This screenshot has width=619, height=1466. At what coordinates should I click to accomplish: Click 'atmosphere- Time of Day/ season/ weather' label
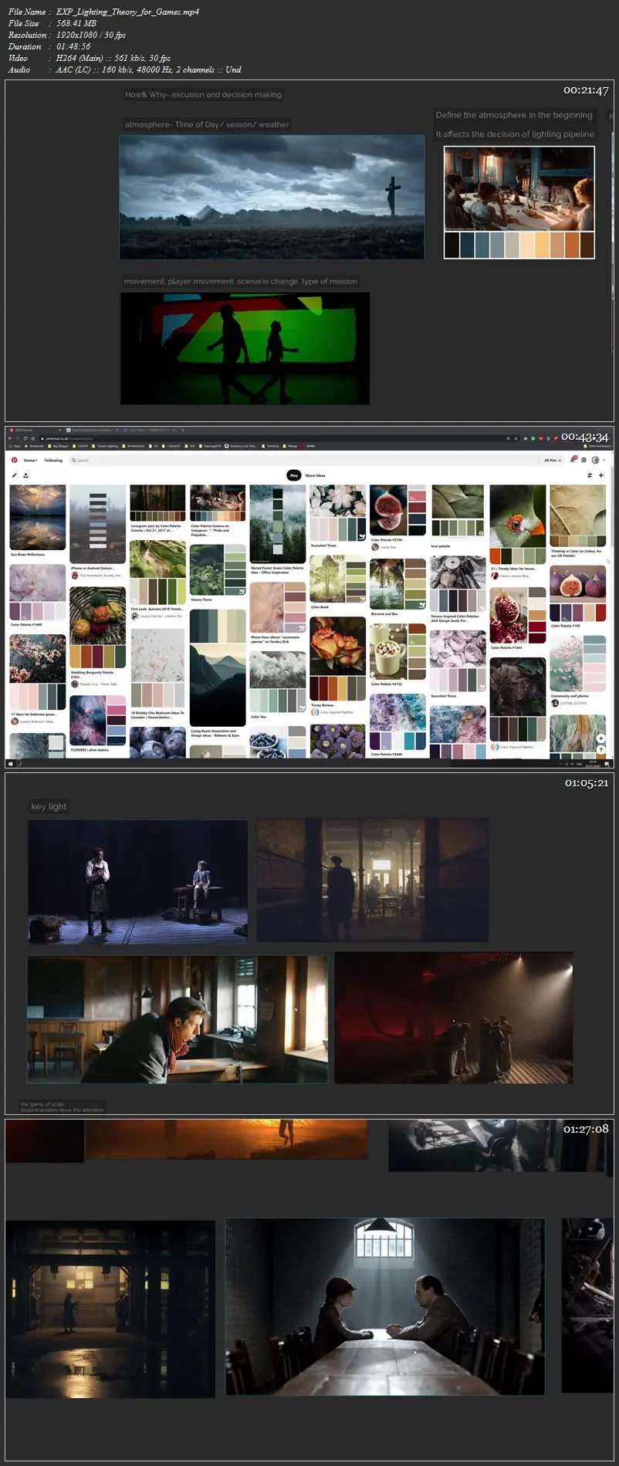tap(207, 124)
